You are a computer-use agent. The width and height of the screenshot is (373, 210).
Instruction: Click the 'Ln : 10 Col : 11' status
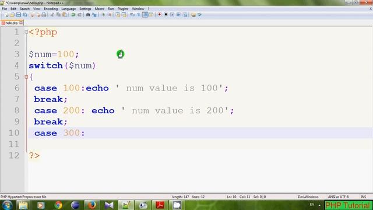click(238, 197)
